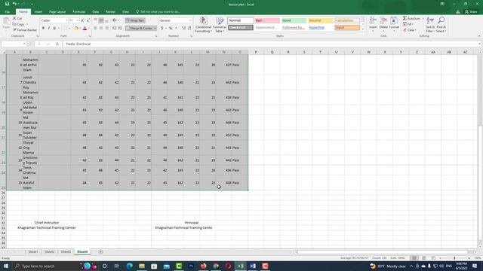Viewport: 483px width, 271px height.
Task: Expand the fill color dropdown arrow
Action: click(80, 28)
